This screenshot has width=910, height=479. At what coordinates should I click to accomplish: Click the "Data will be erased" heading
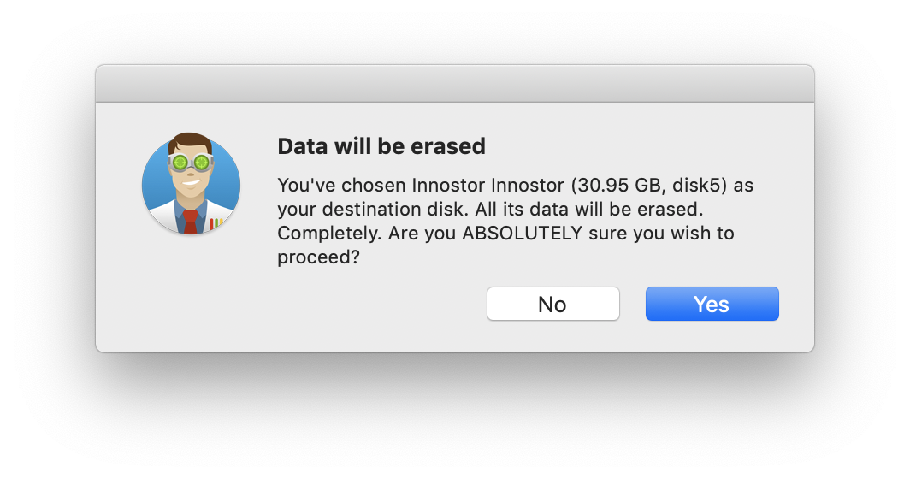pyautogui.click(x=381, y=146)
